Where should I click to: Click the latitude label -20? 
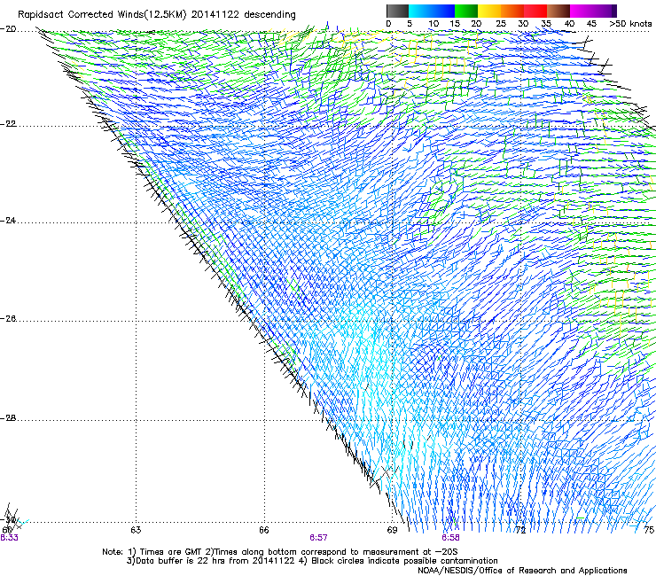[x=8, y=29]
